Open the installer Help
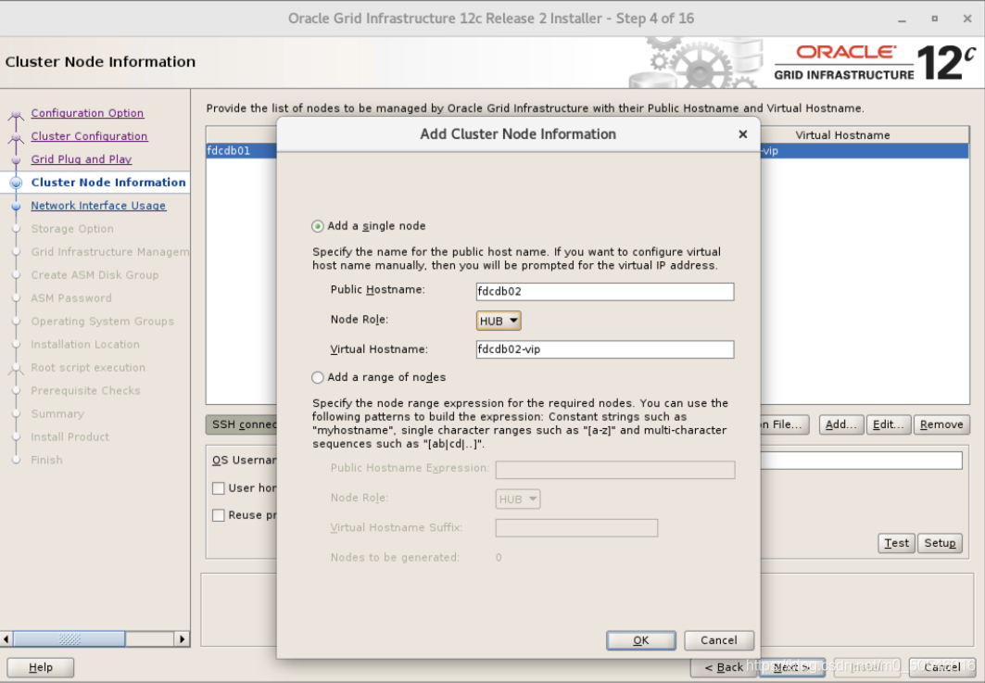Screen dimensions: 985x683 tap(41, 667)
